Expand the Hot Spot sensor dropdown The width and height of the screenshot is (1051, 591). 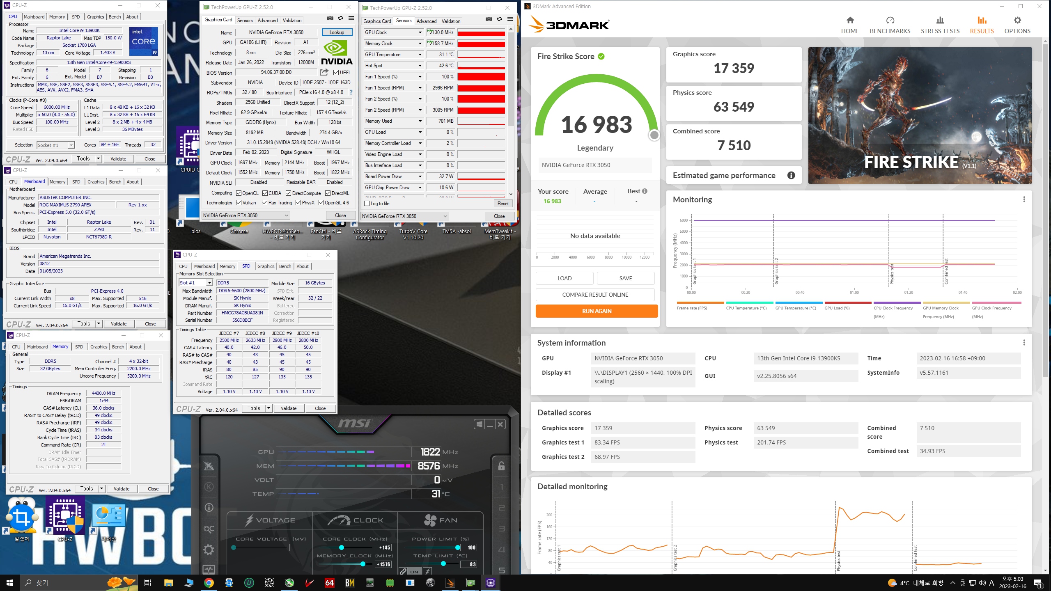click(x=420, y=66)
